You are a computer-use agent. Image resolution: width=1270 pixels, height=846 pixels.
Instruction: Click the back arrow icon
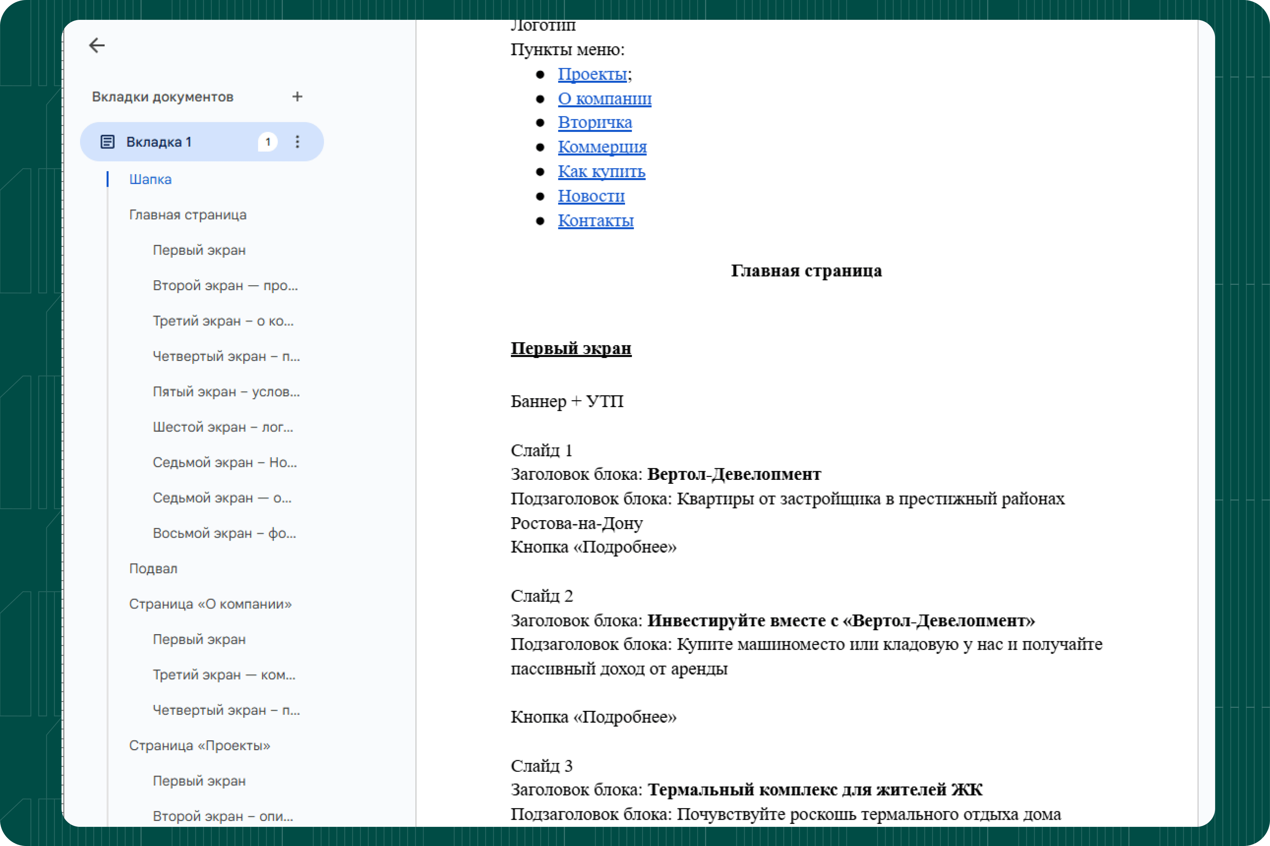97,45
